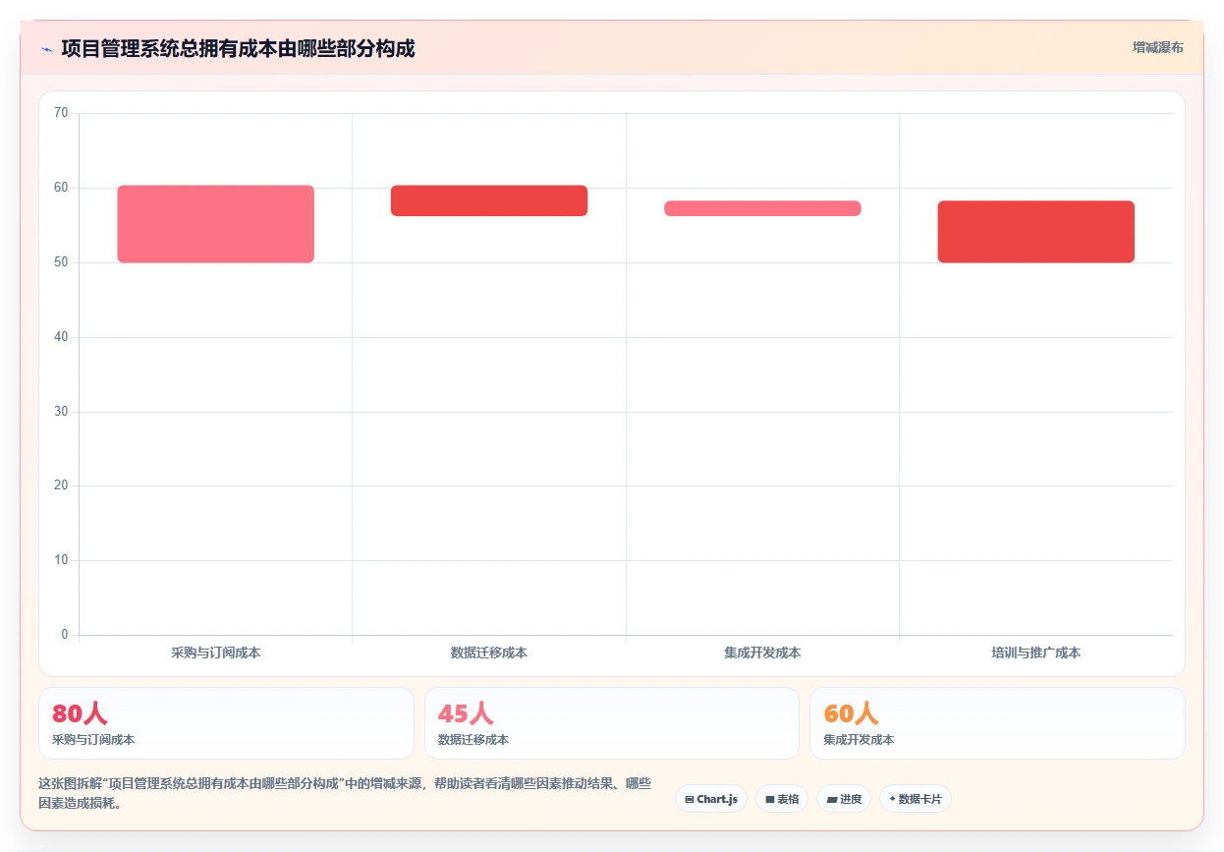1224x852 pixels.
Task: Click the x-axis label 集成开发成本
Action: click(762, 653)
